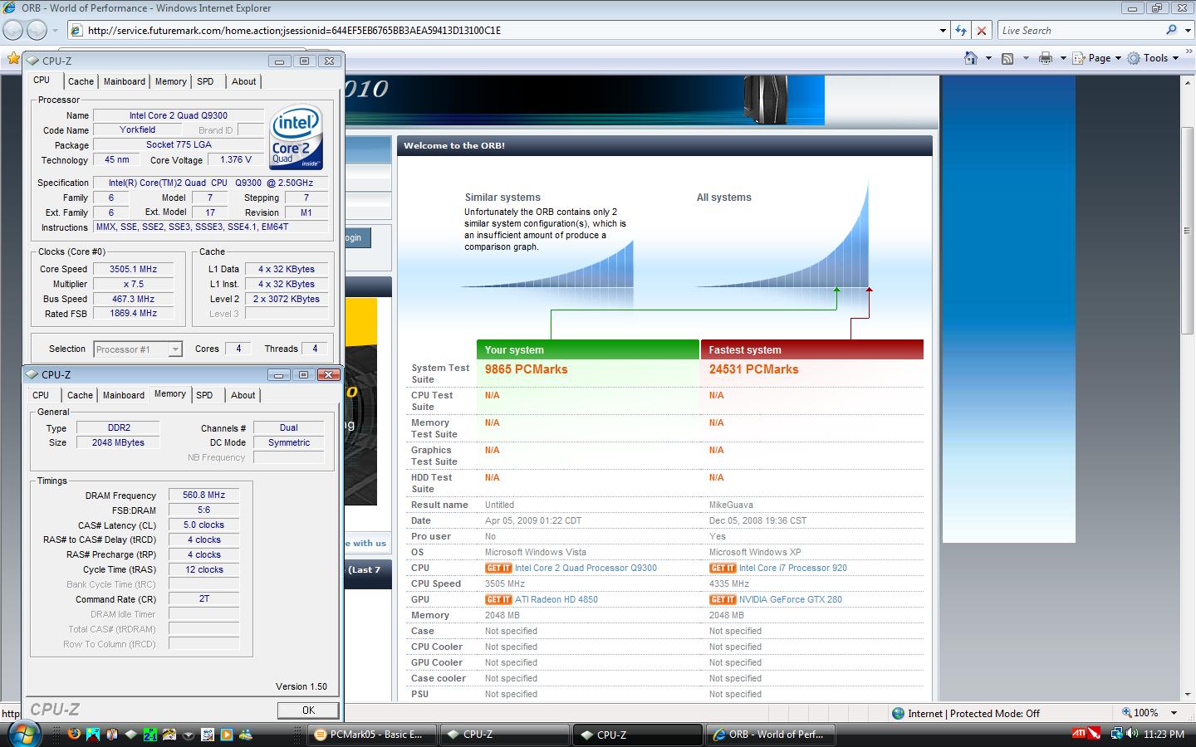Click the Favorites star icon
1196x747 pixels.
click(13, 58)
